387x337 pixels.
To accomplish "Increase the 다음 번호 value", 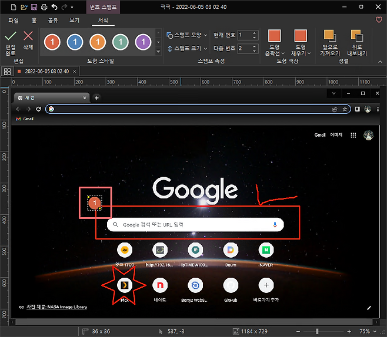I will 255,46.
